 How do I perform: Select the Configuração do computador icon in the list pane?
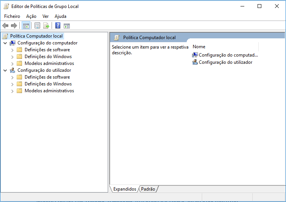pos(195,55)
